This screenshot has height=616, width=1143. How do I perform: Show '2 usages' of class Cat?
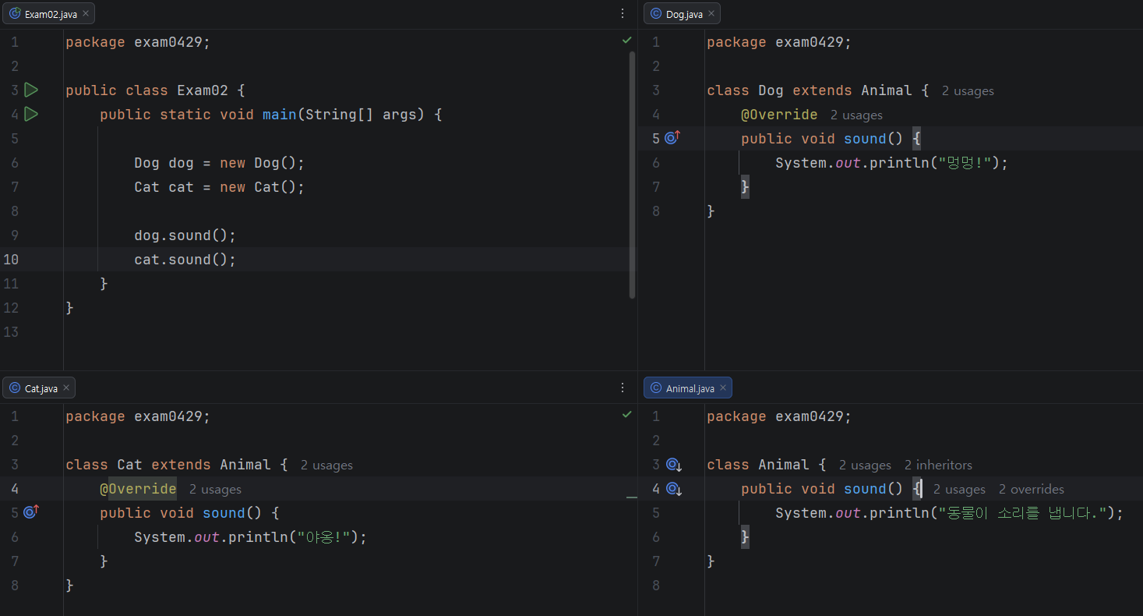point(326,466)
